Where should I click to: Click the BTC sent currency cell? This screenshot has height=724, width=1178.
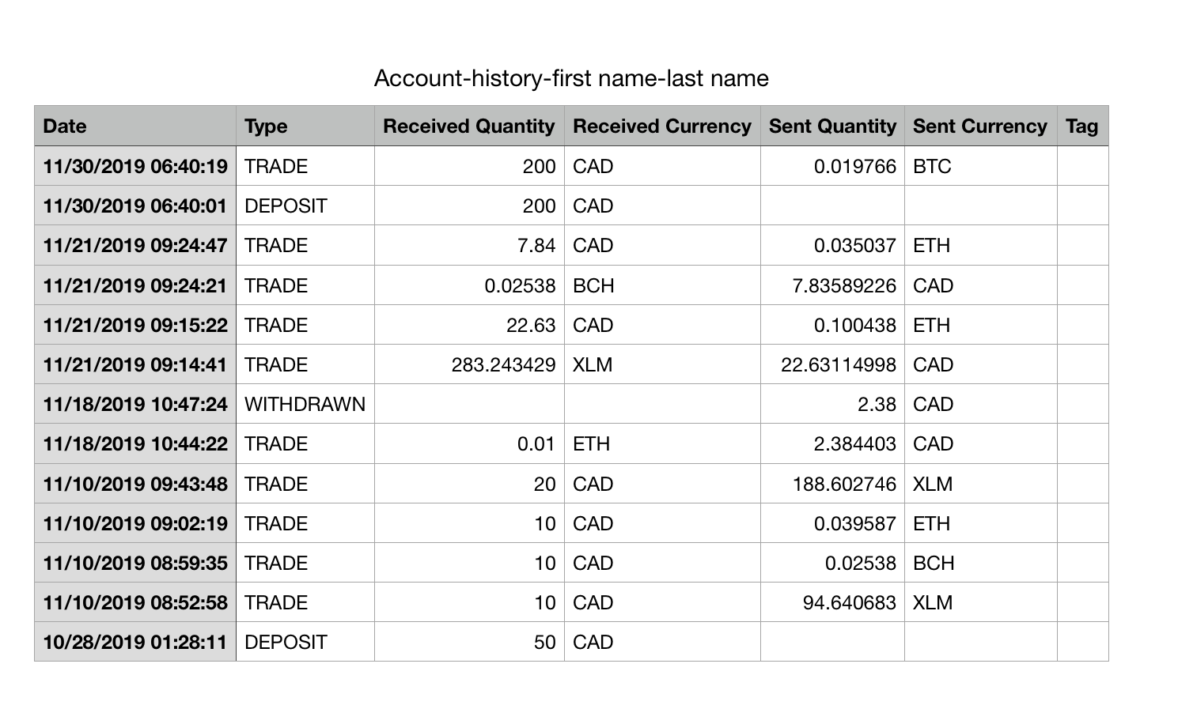pos(980,167)
